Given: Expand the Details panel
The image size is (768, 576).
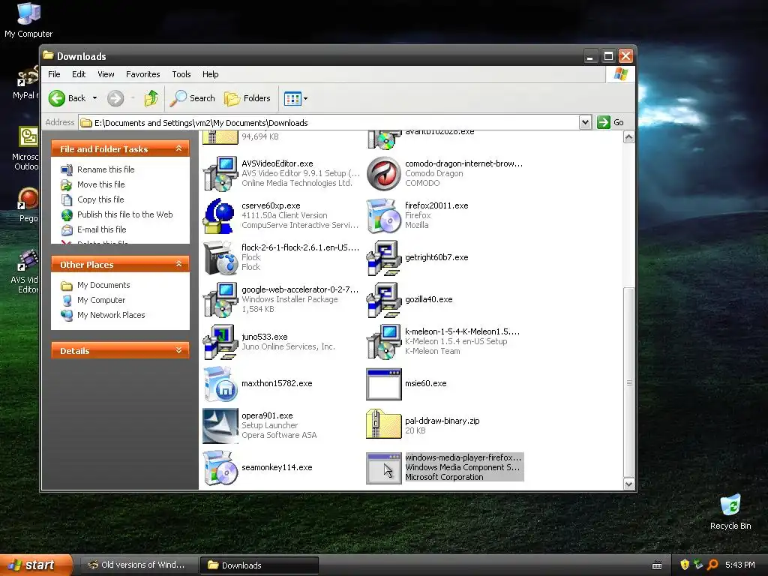Looking at the screenshot, I should (x=178, y=350).
